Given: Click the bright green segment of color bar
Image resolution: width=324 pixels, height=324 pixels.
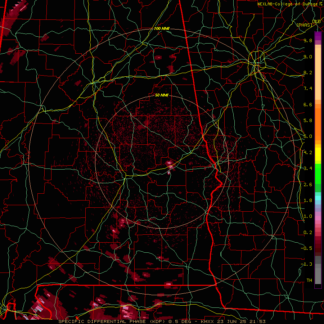Looking at the screenshot, I should tap(318, 174).
